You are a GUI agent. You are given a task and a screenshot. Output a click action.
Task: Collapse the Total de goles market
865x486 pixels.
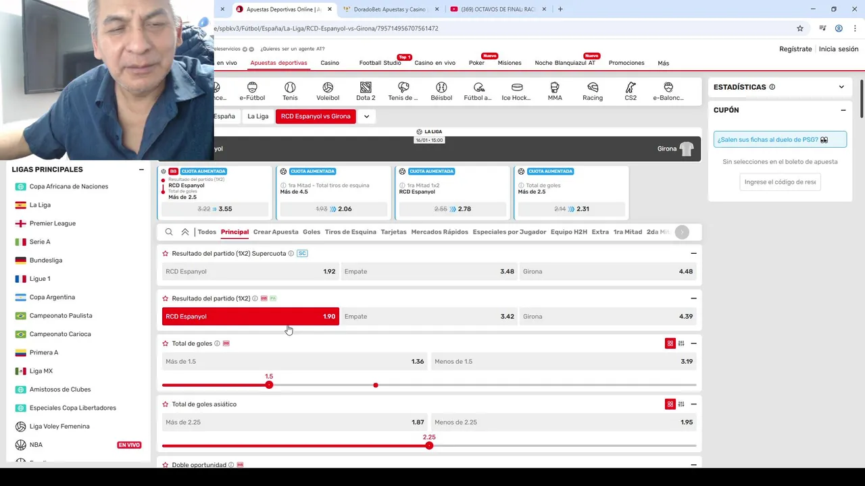tap(693, 344)
